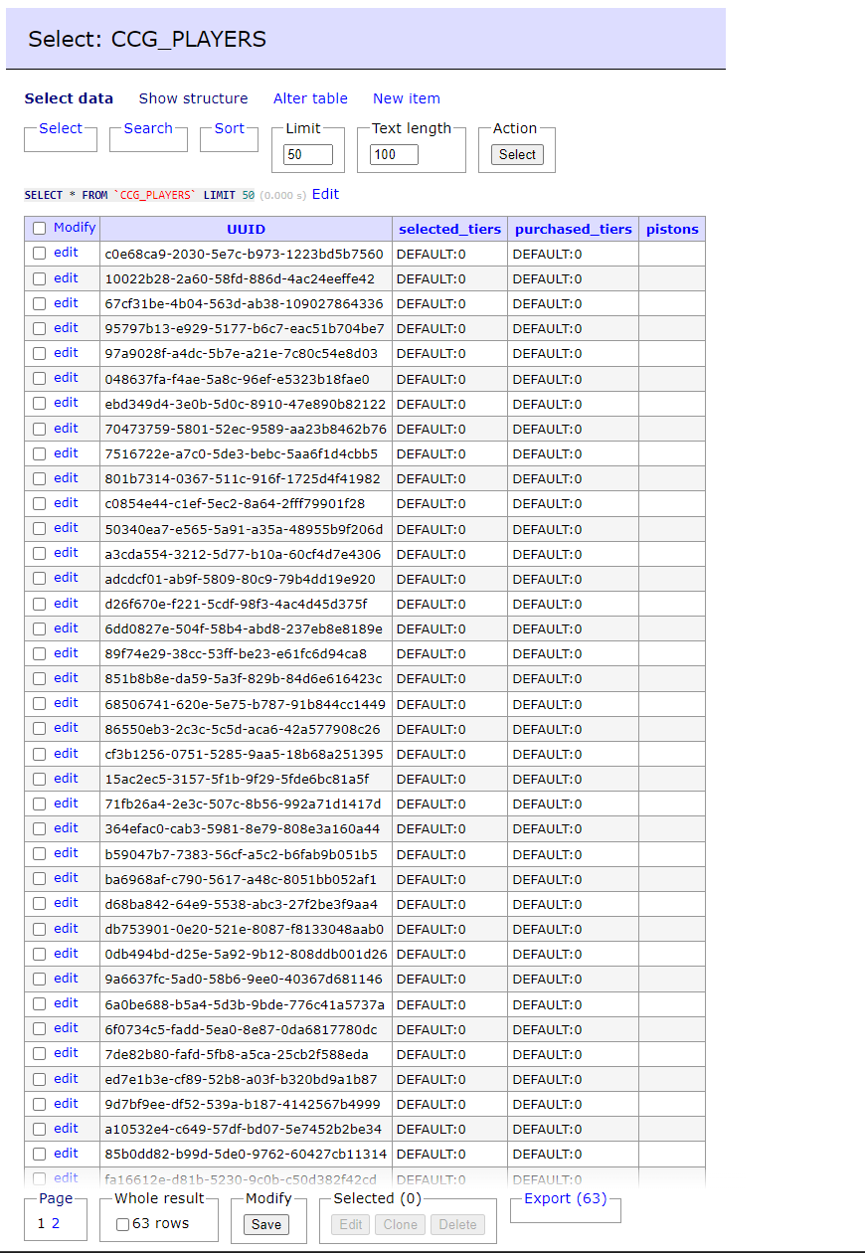Click UUID ed7e1b3e-cf89-52b8-a03f-b320bd9a1b87
This screenshot has height=1253, width=865.
241,1079
